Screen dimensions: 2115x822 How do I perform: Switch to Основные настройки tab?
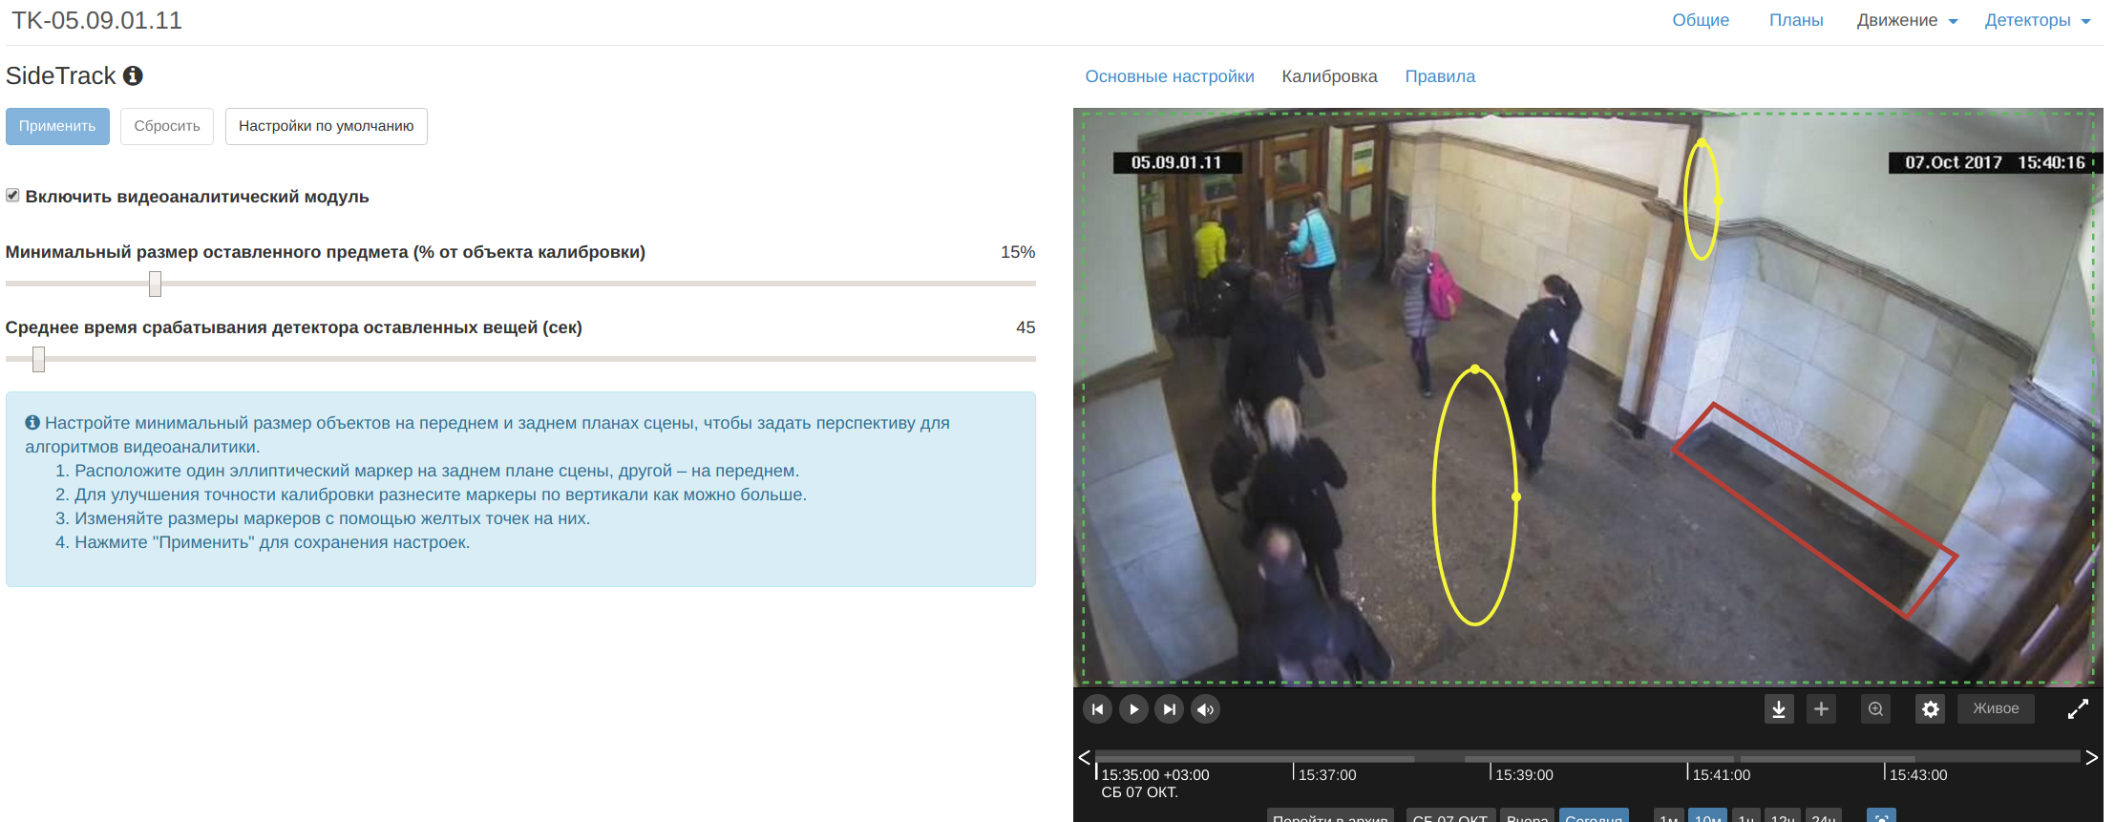[x=1170, y=76]
